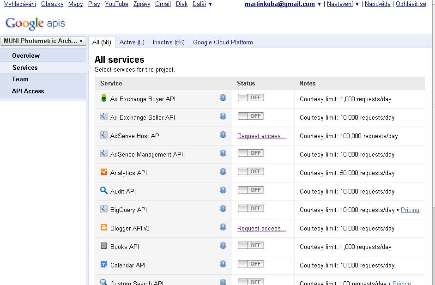This screenshot has height=285, width=435.
Task: Click the Blogger API v3 icon
Action: pos(104,228)
